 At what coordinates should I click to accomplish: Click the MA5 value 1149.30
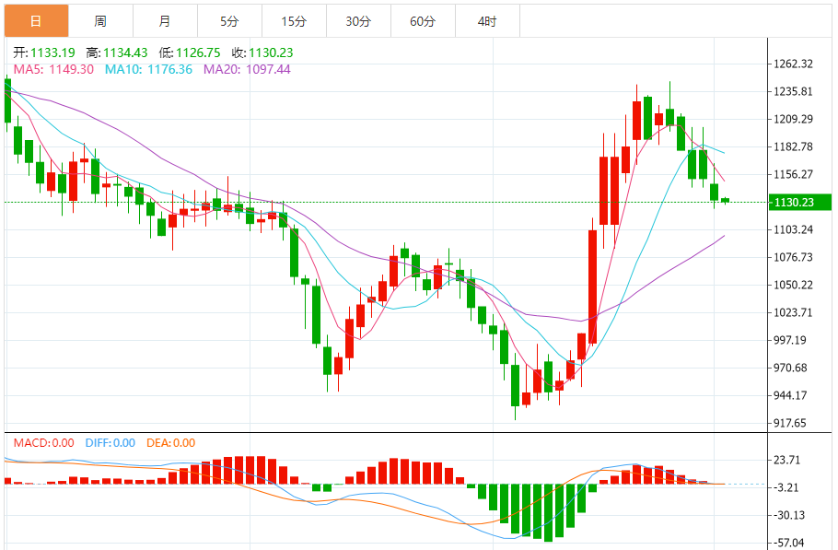click(x=71, y=69)
